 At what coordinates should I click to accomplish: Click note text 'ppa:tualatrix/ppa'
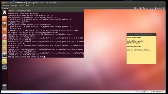133,43
